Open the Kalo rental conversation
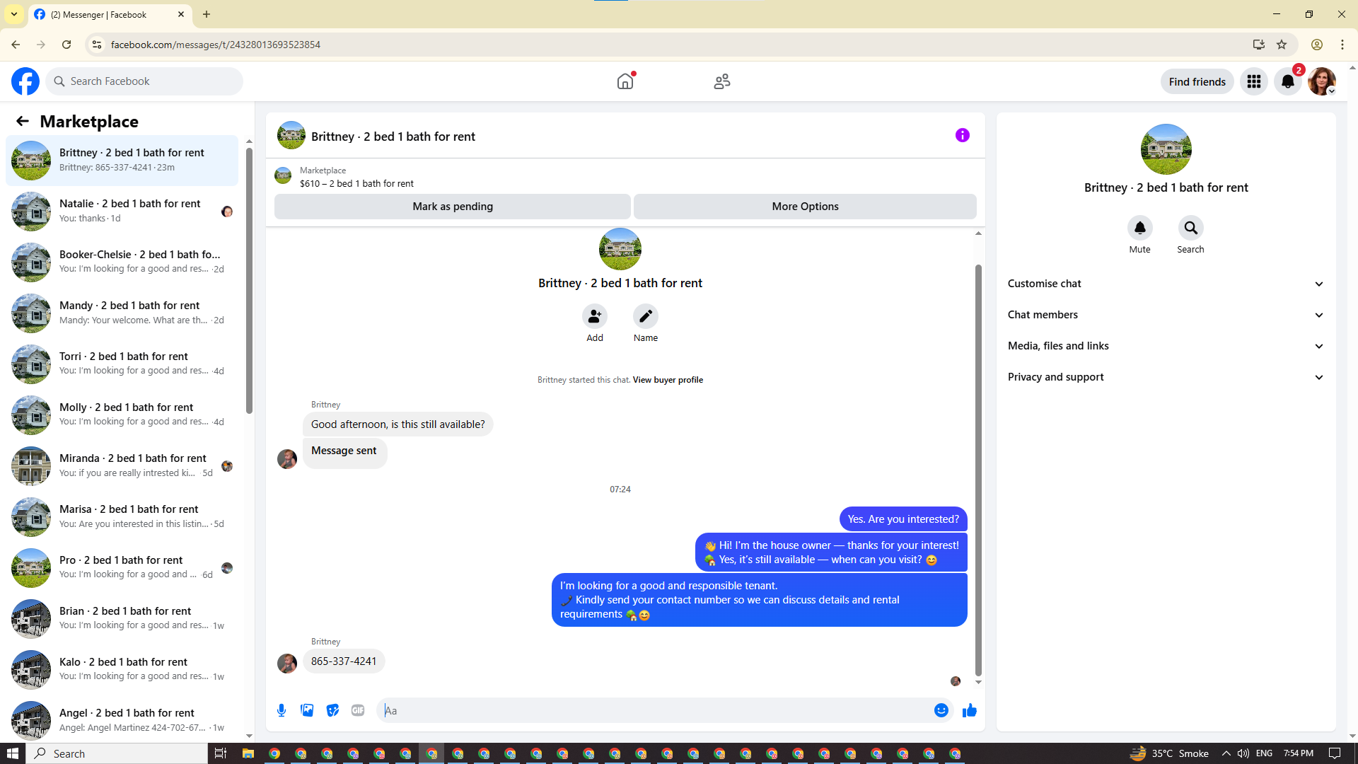This screenshot has width=1358, height=764. (122, 670)
